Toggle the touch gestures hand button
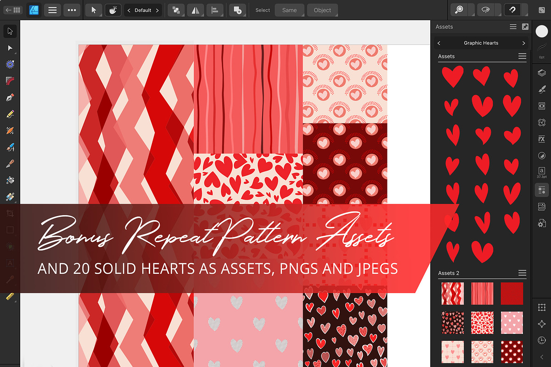This screenshot has width=551, height=367. [113, 10]
